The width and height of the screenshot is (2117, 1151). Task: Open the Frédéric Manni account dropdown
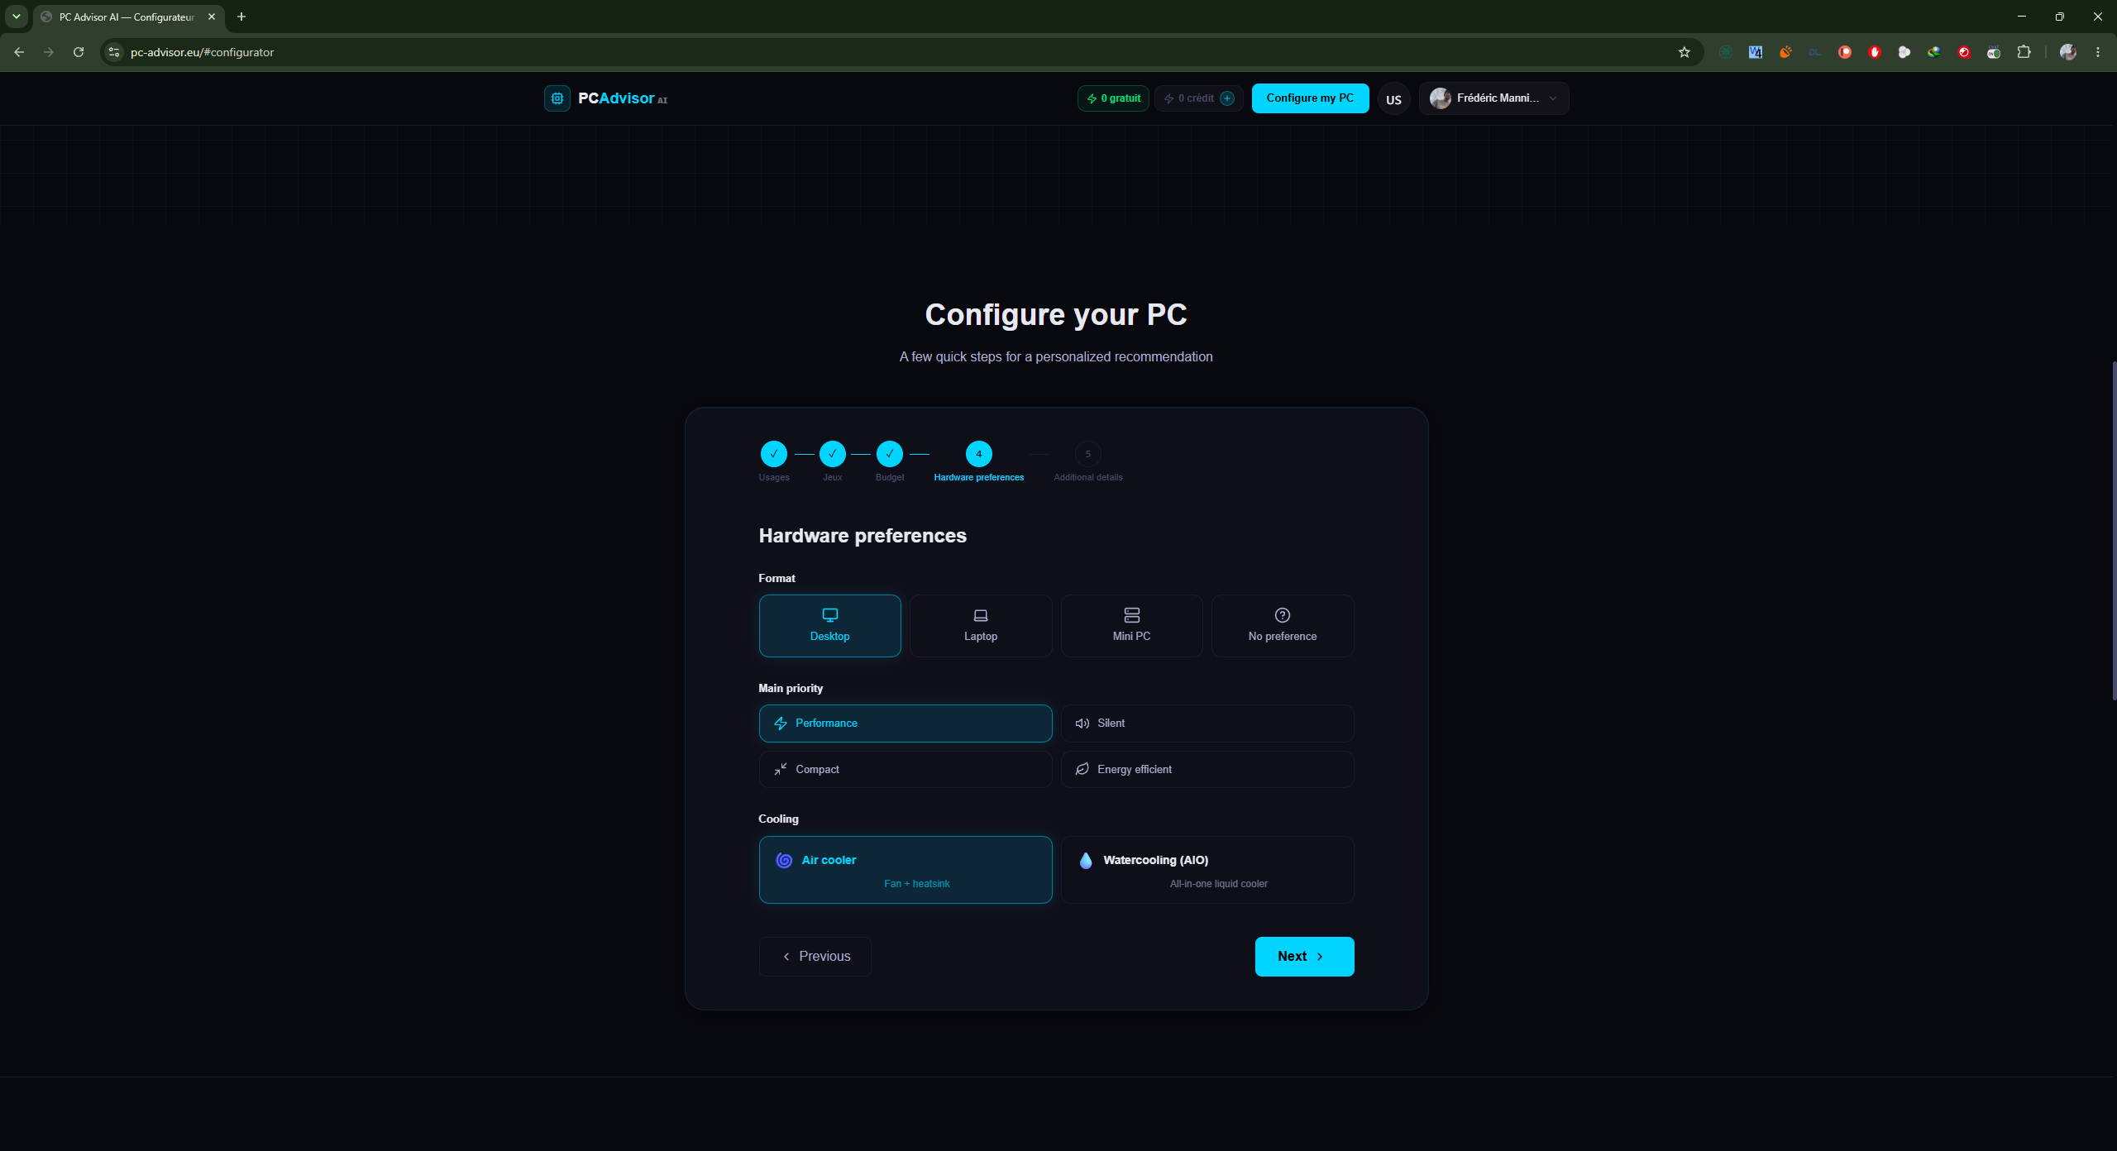(x=1493, y=98)
